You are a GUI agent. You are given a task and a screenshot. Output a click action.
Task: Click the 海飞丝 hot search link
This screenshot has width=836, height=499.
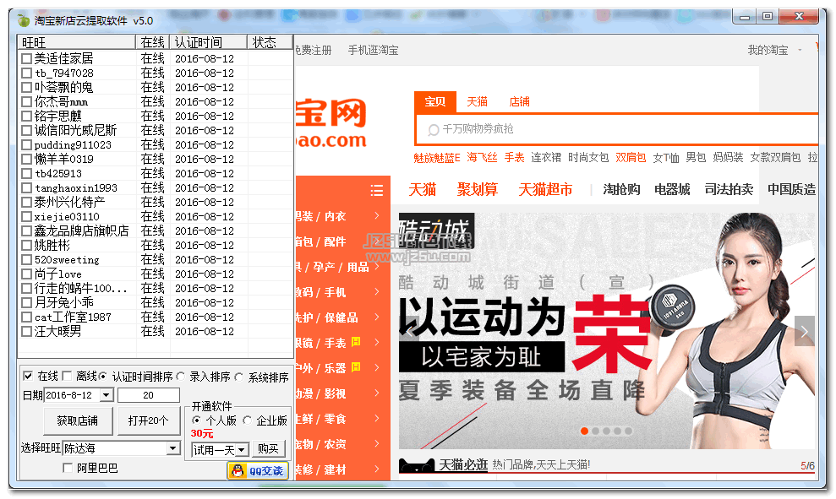pos(482,158)
